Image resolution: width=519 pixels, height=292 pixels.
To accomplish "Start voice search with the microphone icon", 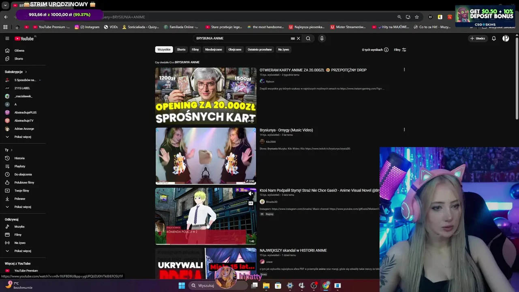I will click(322, 39).
